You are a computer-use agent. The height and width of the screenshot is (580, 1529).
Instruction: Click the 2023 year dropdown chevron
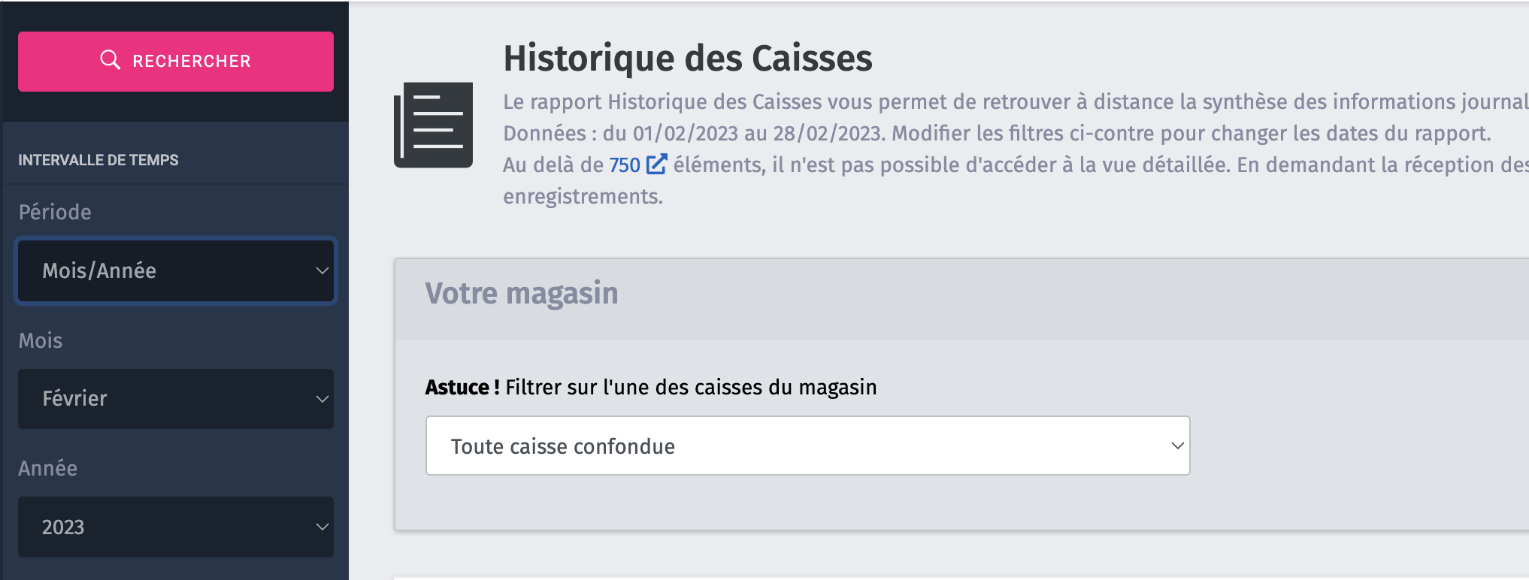click(x=322, y=527)
